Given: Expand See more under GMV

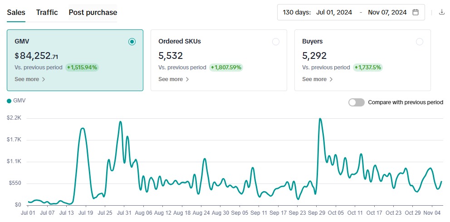Looking at the screenshot, I should [x=30, y=79].
